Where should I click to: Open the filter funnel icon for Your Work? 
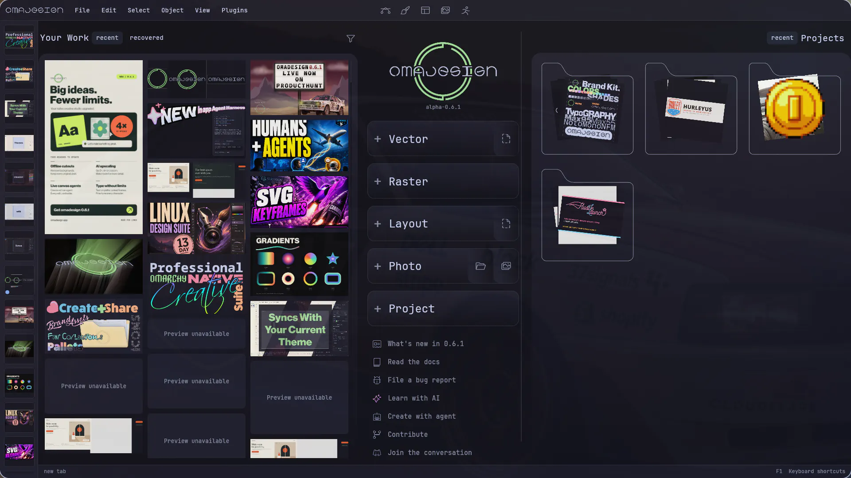point(351,39)
